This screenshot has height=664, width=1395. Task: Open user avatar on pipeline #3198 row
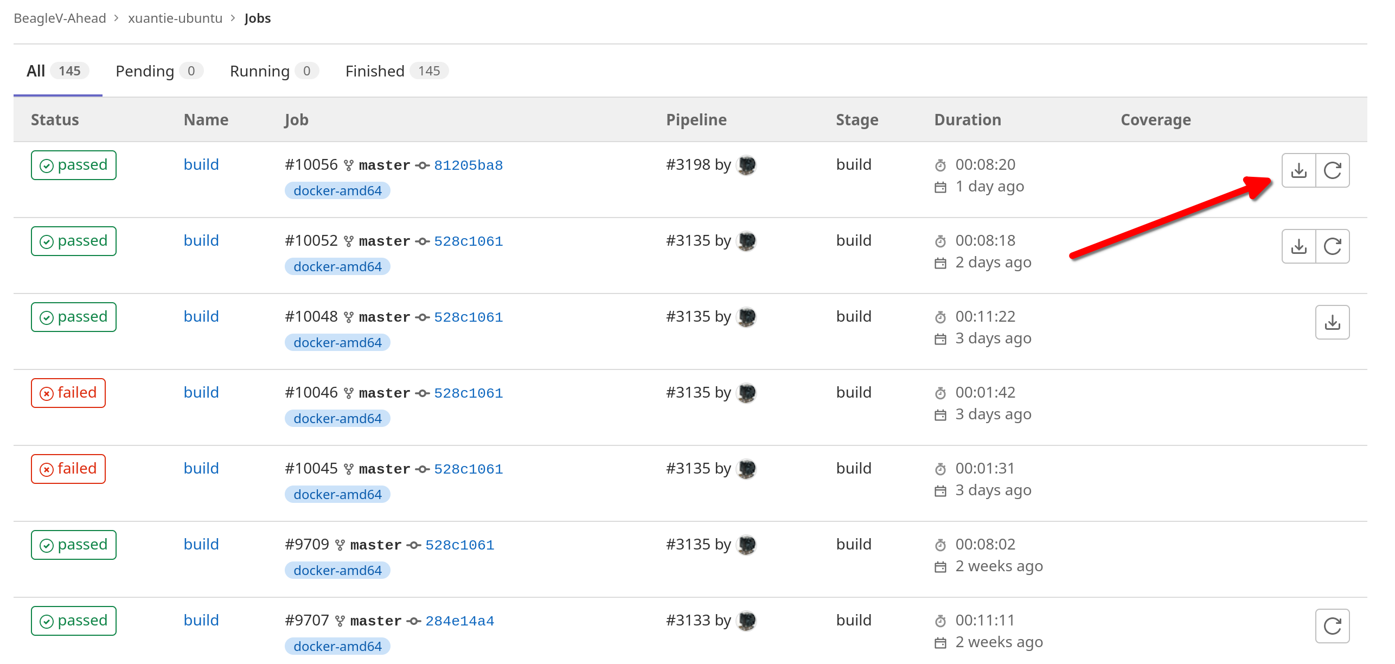(746, 165)
